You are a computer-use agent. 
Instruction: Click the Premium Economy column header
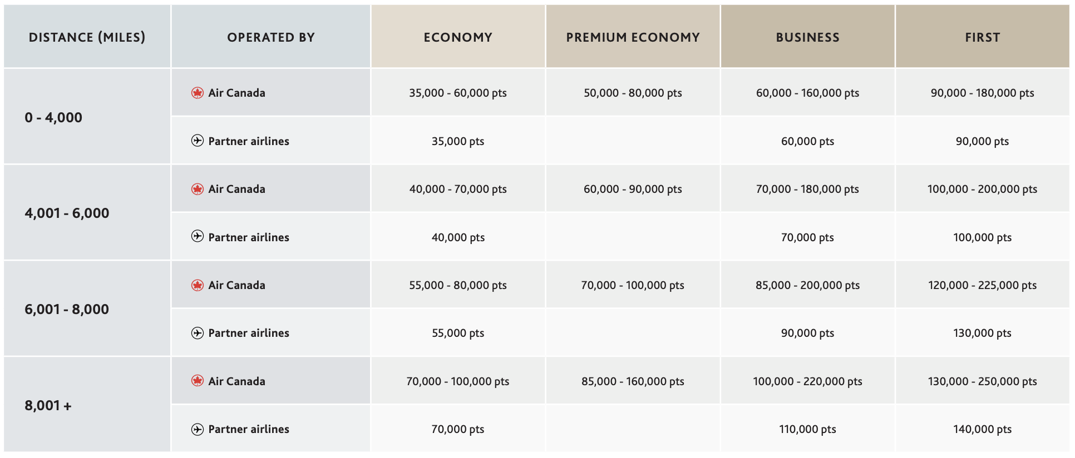click(x=633, y=37)
